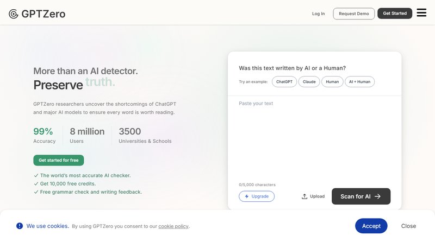435x242 pixels.
Task: Click the first green checkmark icon
Action: [36, 175]
